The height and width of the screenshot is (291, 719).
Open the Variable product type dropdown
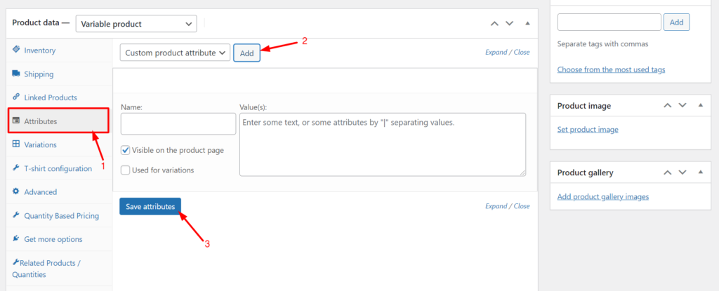[136, 24]
